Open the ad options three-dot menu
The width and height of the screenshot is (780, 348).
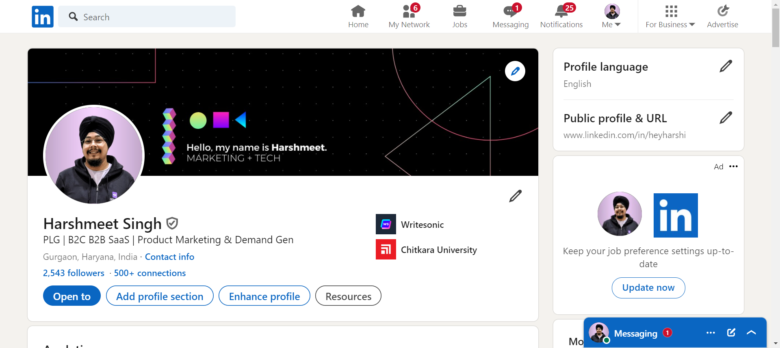click(733, 166)
